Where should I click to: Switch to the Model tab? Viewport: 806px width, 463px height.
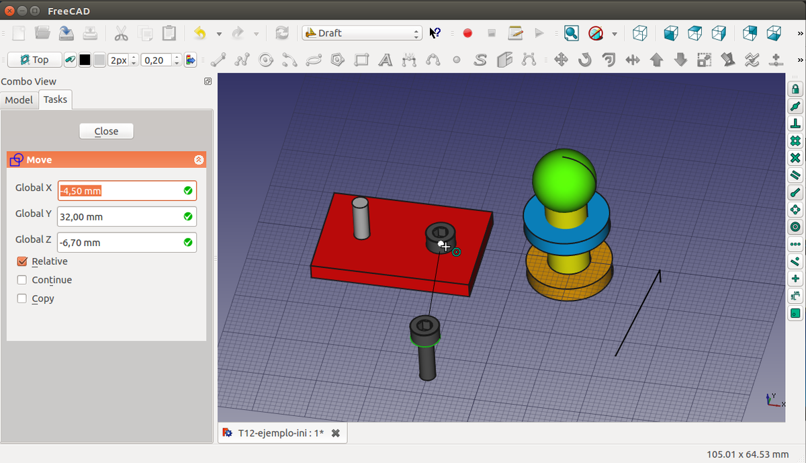(x=19, y=100)
